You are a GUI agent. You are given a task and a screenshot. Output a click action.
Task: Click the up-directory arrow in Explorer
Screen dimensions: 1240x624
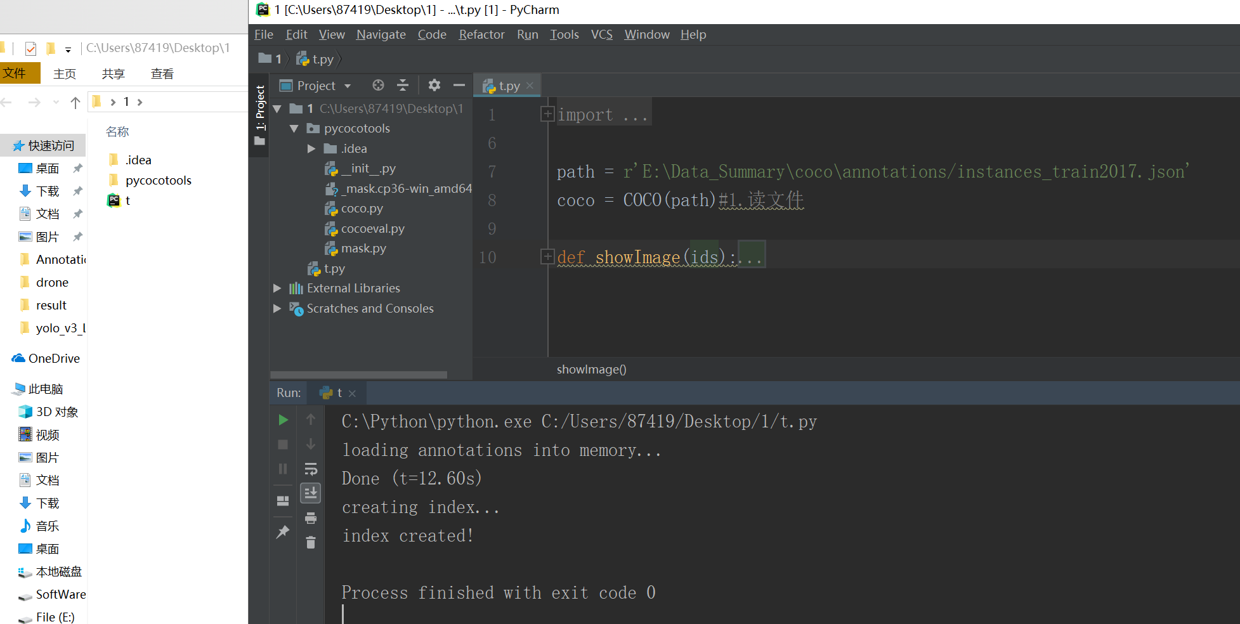[x=75, y=102]
